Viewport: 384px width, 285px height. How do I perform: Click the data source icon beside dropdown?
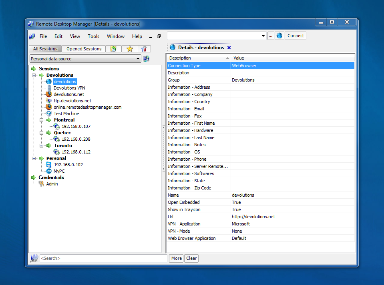pos(146,59)
